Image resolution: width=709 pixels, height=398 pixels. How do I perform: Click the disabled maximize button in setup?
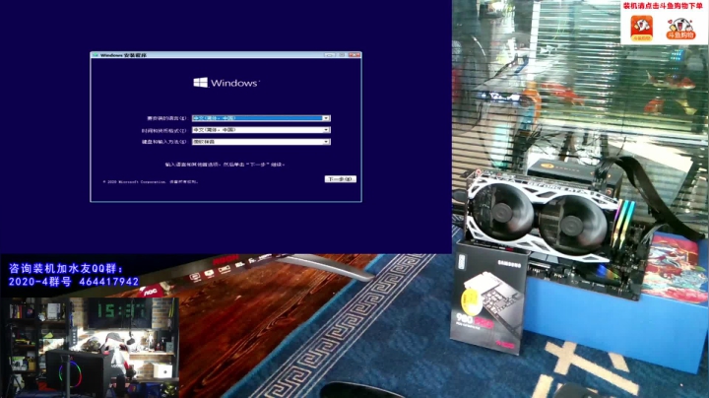pyautogui.click(x=342, y=55)
